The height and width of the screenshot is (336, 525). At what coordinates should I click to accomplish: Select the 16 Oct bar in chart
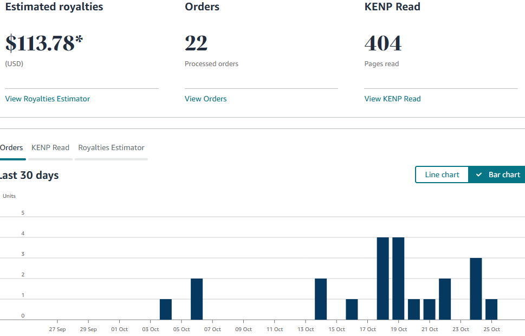point(352,309)
